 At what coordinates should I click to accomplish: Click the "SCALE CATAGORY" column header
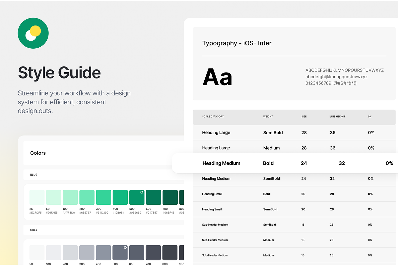point(213,117)
